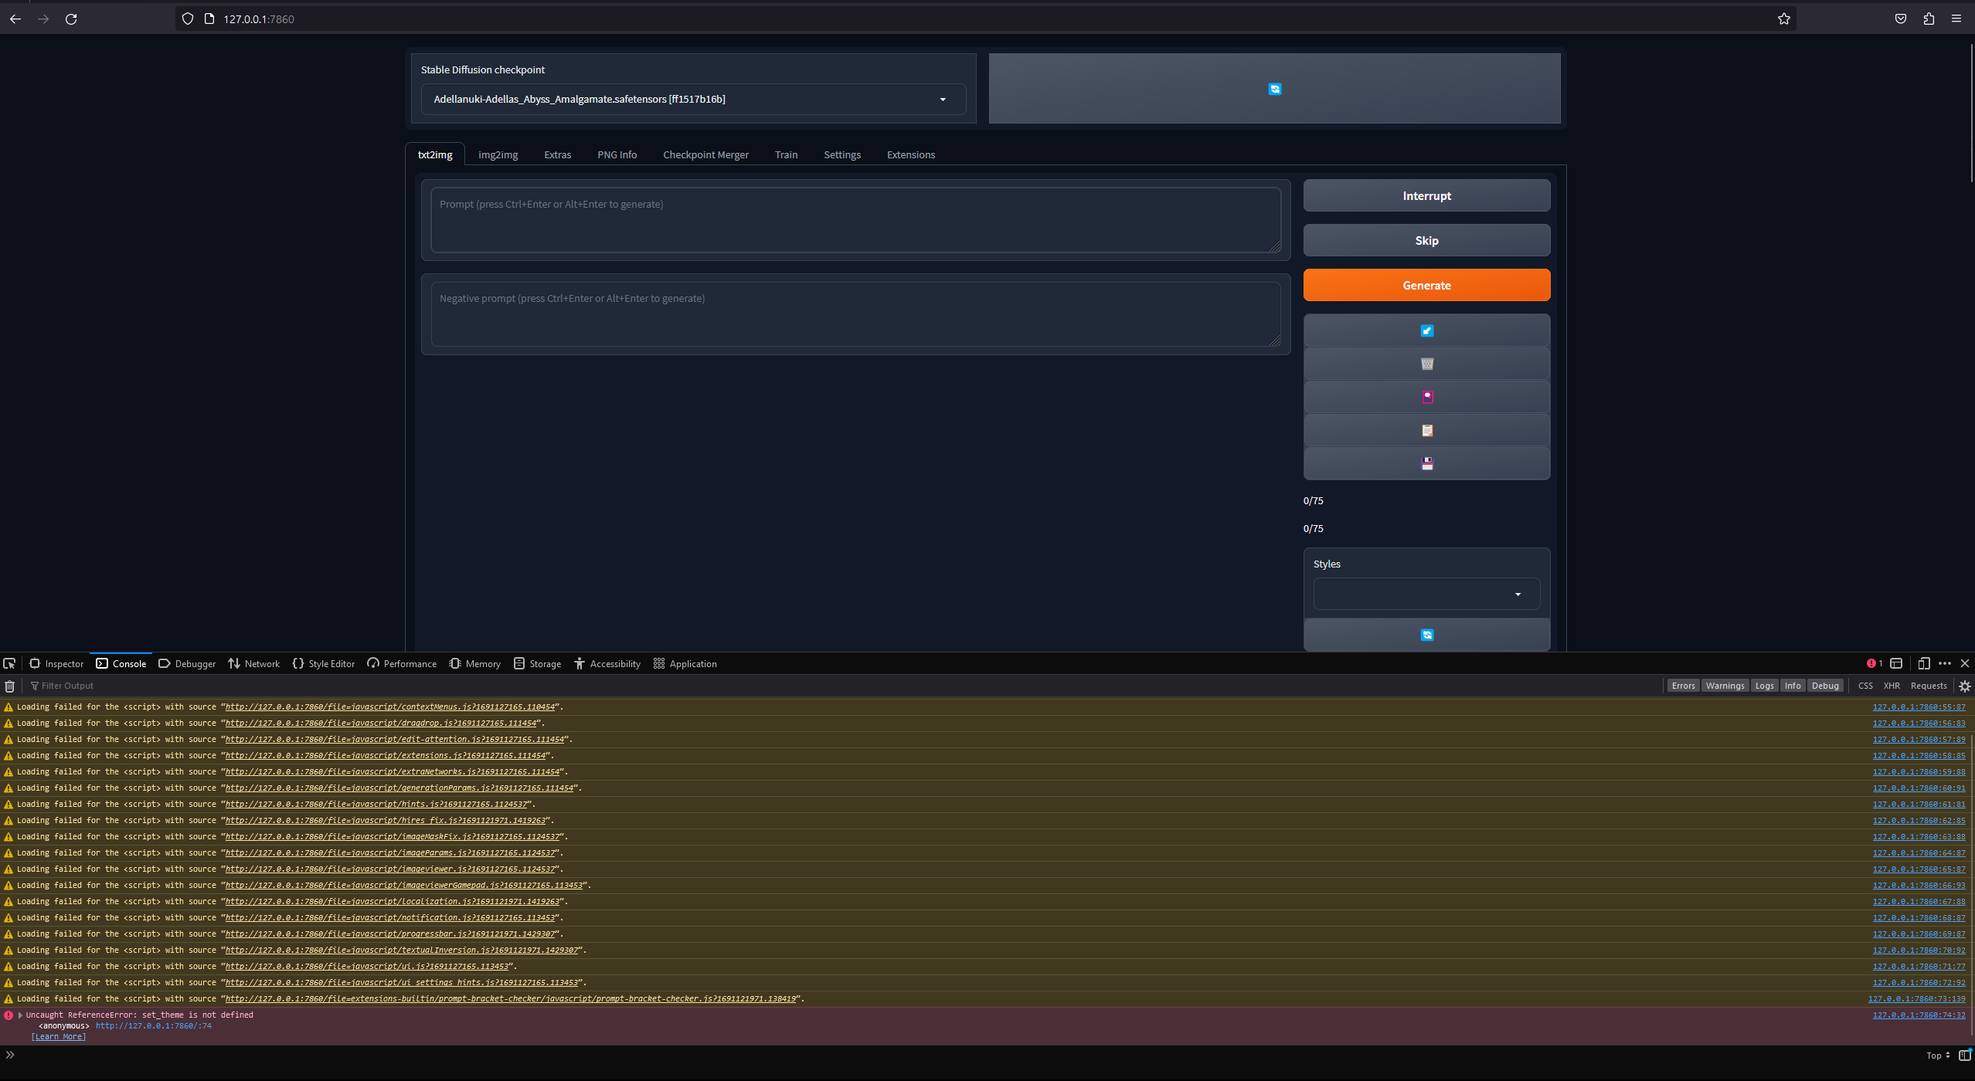
Task: Open the extra networks card icon
Action: pyautogui.click(x=1426, y=396)
